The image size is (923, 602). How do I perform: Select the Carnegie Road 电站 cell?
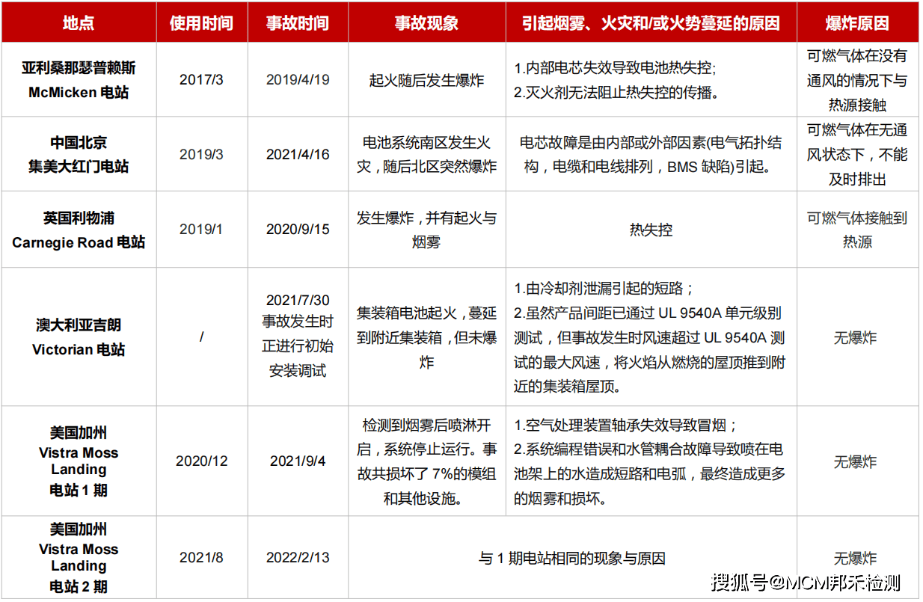[79, 229]
